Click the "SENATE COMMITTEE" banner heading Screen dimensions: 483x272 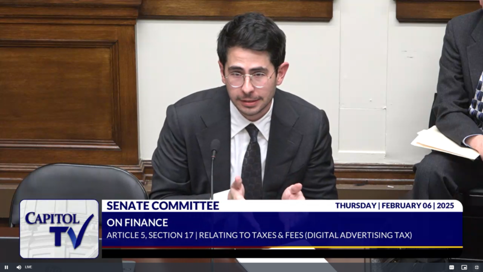(x=162, y=206)
